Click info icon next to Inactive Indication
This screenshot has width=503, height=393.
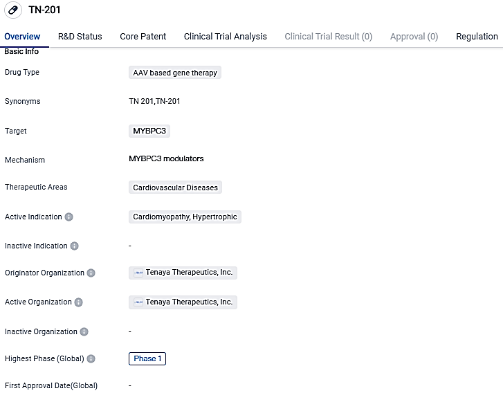click(75, 246)
